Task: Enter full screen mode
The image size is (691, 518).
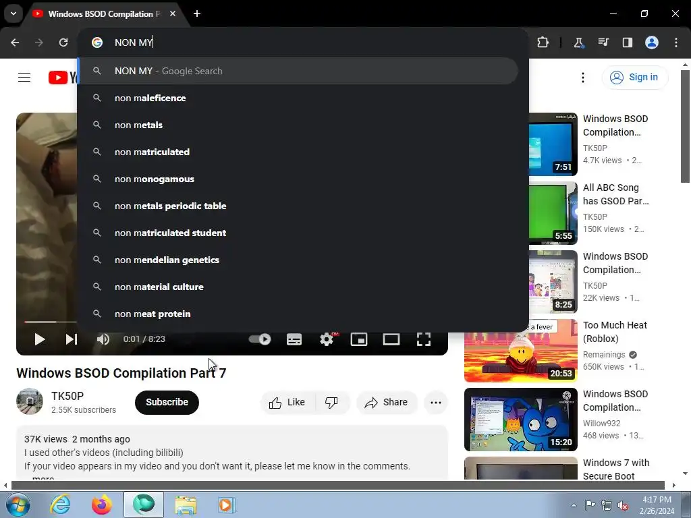Action: 424,339
